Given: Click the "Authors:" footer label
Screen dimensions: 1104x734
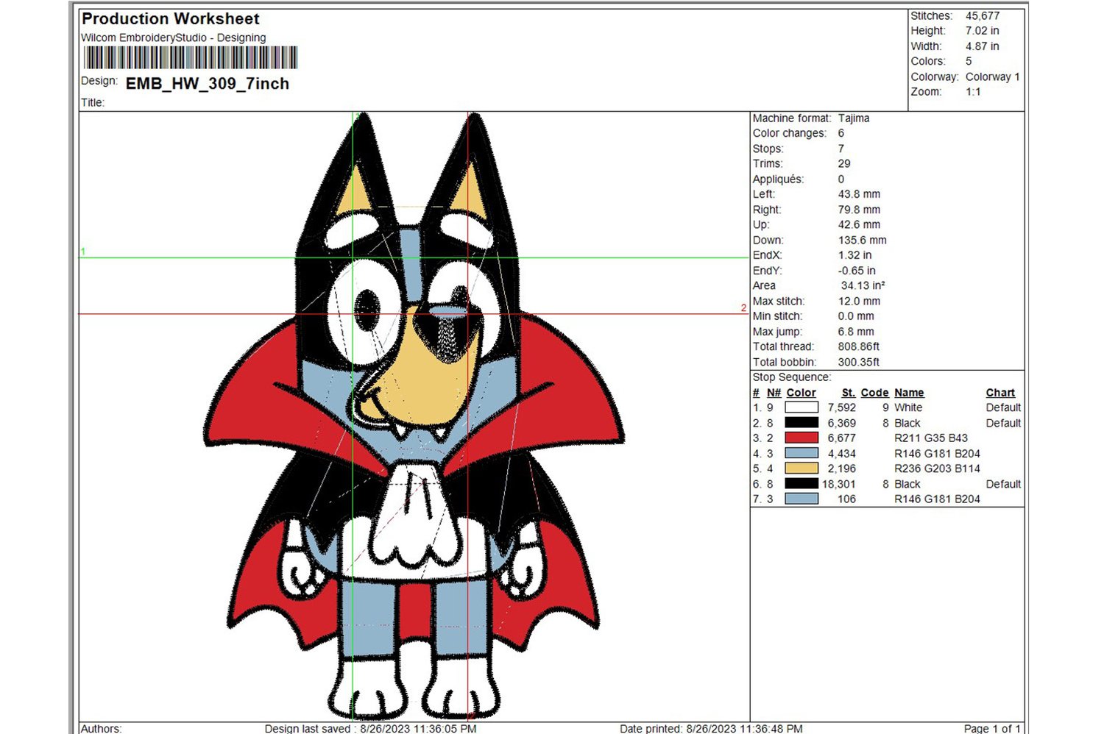Looking at the screenshot, I should click(x=102, y=729).
